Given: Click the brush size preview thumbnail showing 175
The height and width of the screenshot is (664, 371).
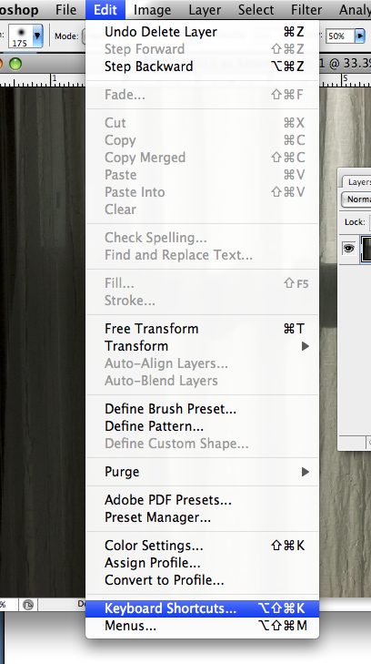Looking at the screenshot, I should (x=20, y=36).
